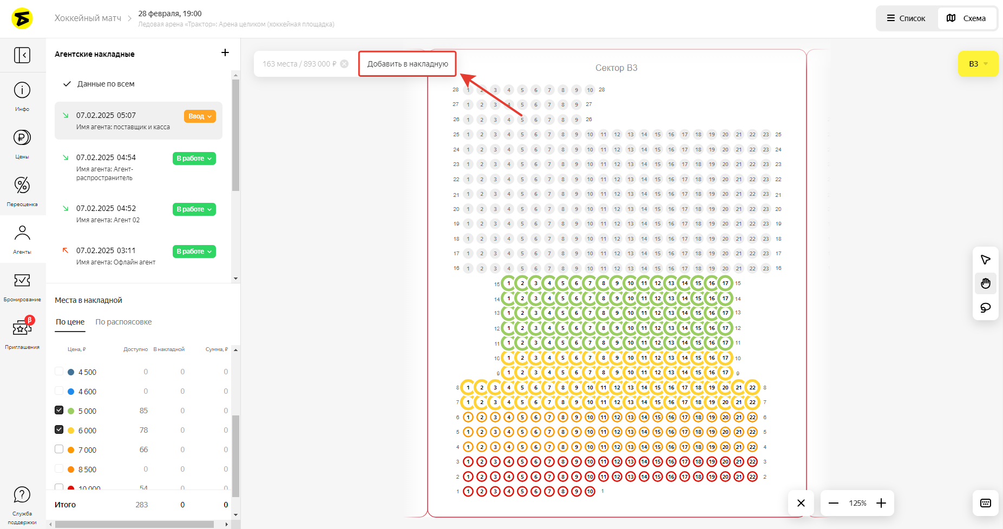This screenshot has width=1003, height=529.
Task: Click the Хоккейный матч breadcrumb link
Action: coord(88,18)
